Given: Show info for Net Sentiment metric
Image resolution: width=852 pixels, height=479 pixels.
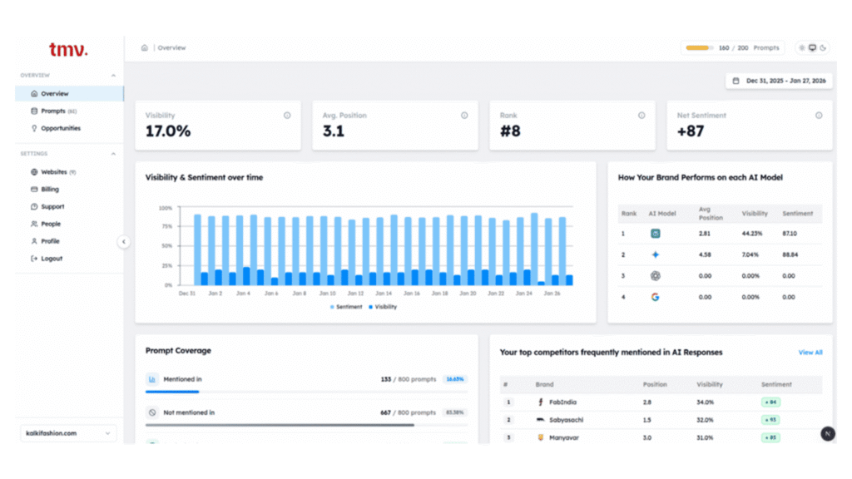Looking at the screenshot, I should (819, 115).
